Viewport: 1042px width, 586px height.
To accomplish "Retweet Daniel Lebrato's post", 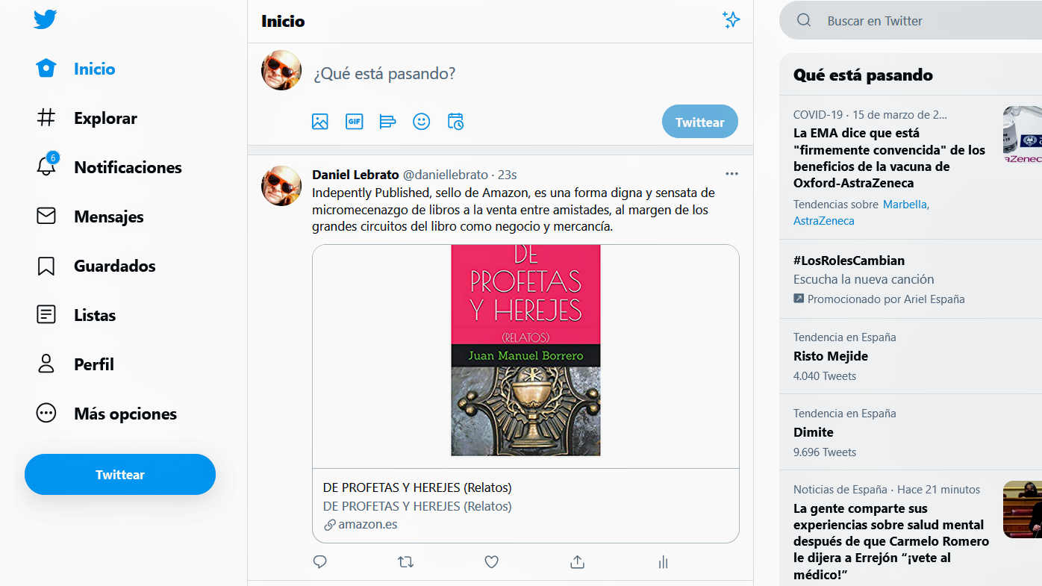I will pos(405,562).
